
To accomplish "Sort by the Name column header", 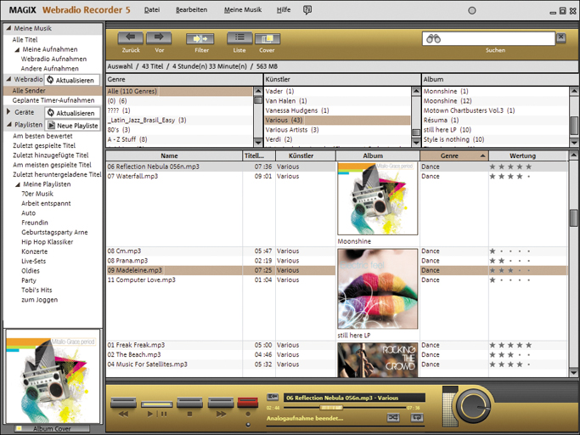I will click(x=174, y=155).
